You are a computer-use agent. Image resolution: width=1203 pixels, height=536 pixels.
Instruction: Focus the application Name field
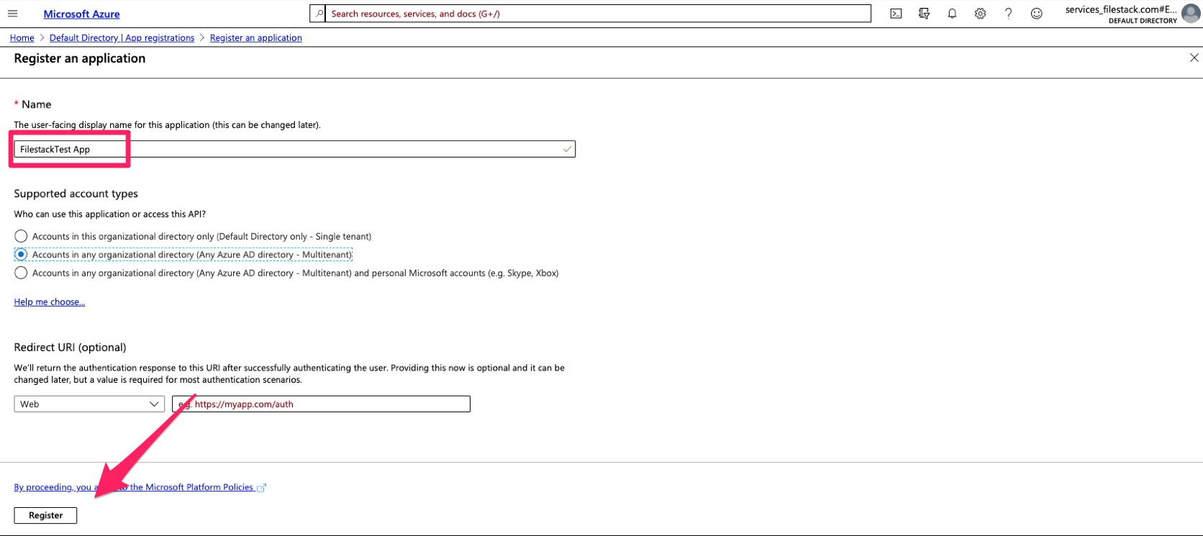295,149
